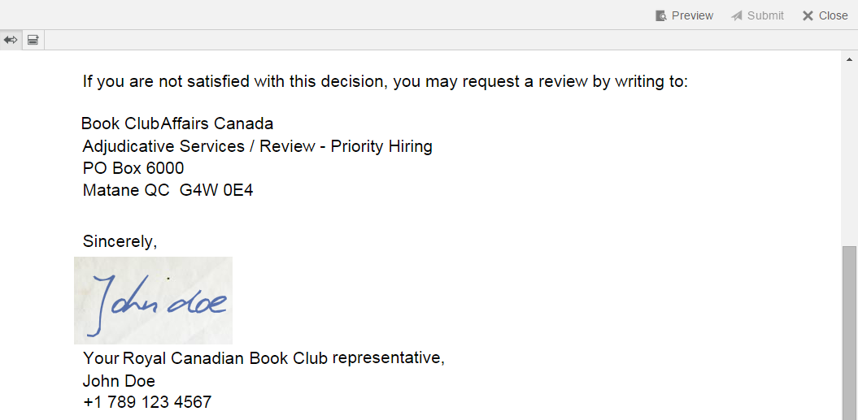This screenshot has height=420, width=858.
Task: Click the vertical scrollbar thumb
Action: click(849, 332)
